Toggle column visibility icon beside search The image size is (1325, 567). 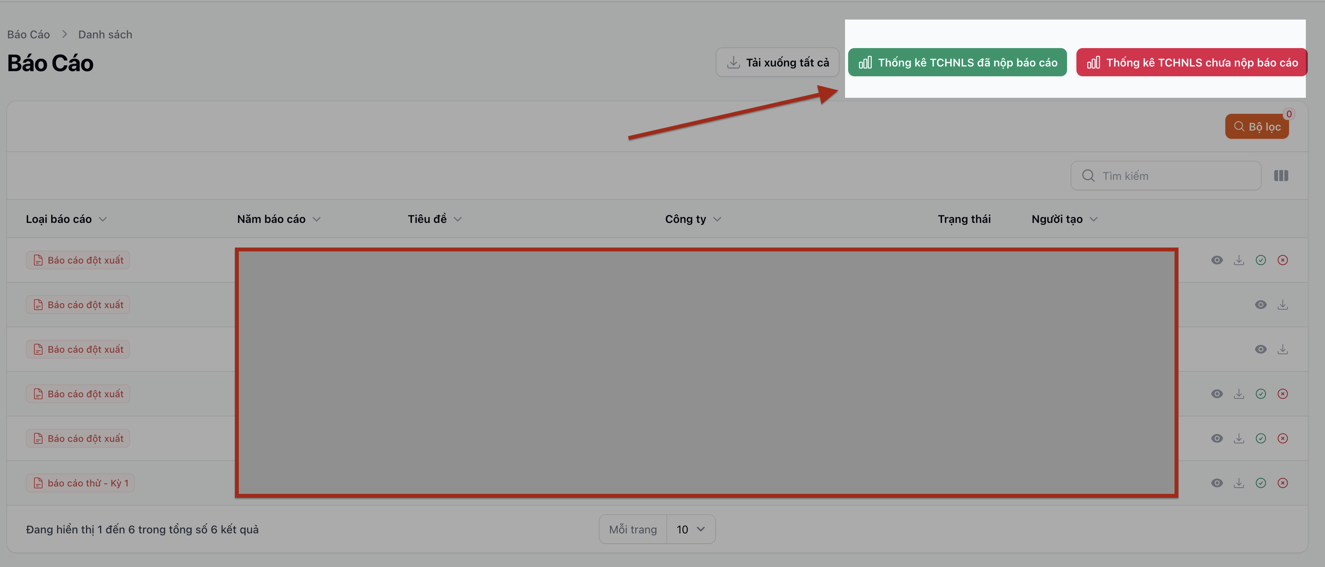pos(1281,176)
